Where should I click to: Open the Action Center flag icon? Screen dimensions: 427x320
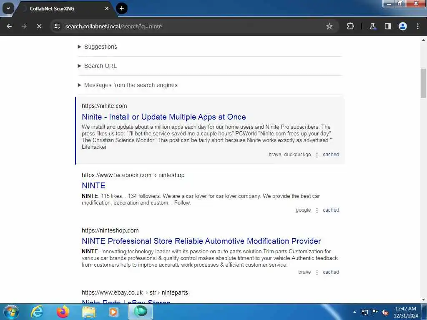point(375,312)
